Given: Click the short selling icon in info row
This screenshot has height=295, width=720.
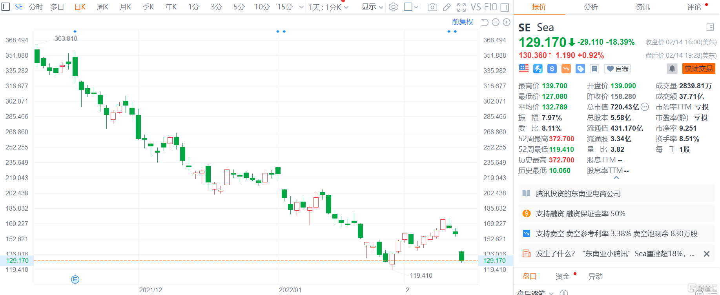Looking at the screenshot, I should (x=527, y=233).
